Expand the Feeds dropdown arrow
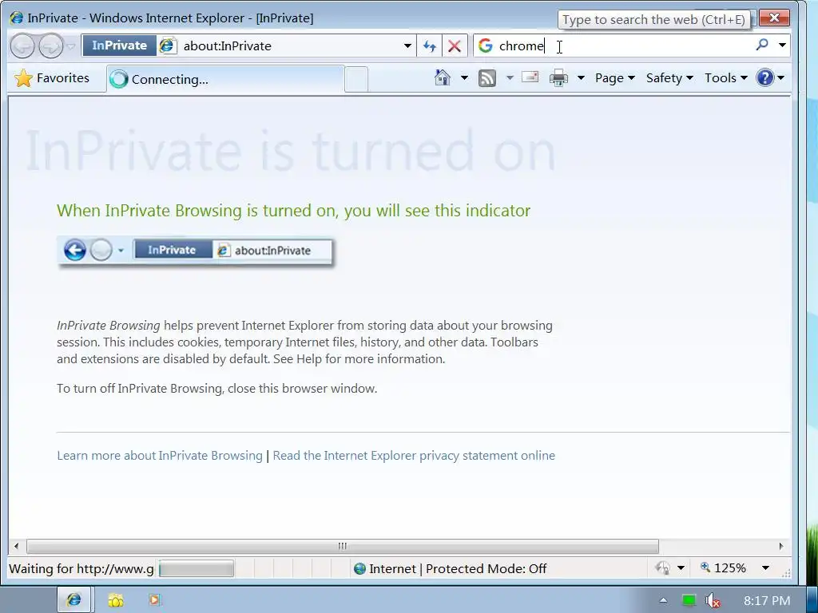Screen dimensions: 818x613 (510, 77)
